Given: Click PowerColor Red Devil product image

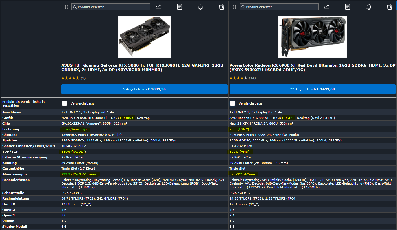Looking at the screenshot, I should tap(312, 37).
